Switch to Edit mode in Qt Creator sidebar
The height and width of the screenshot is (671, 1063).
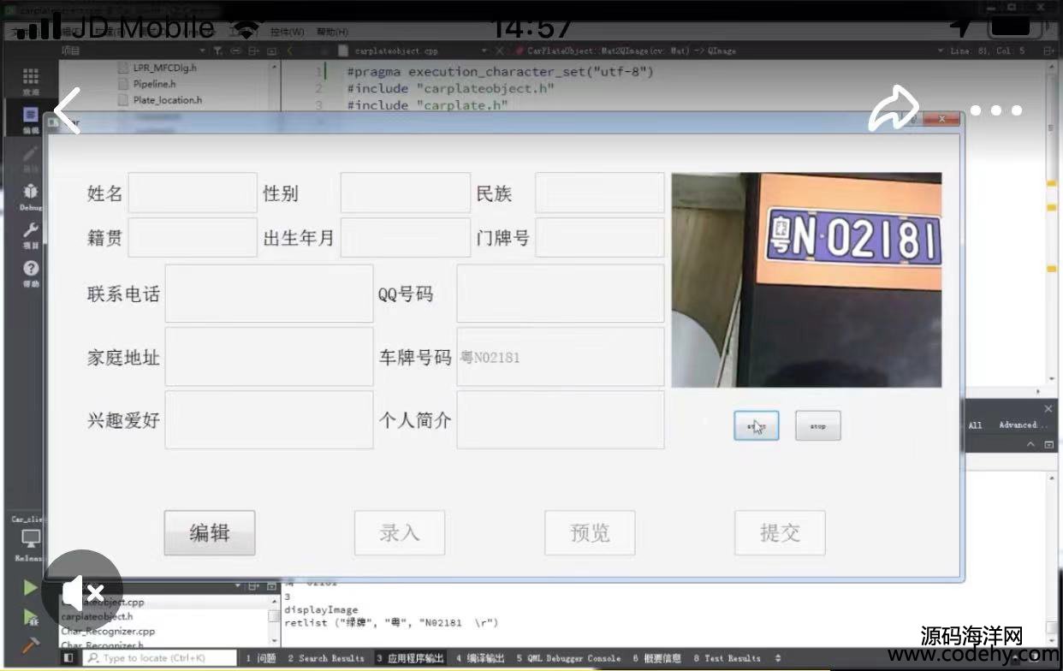coord(31,120)
